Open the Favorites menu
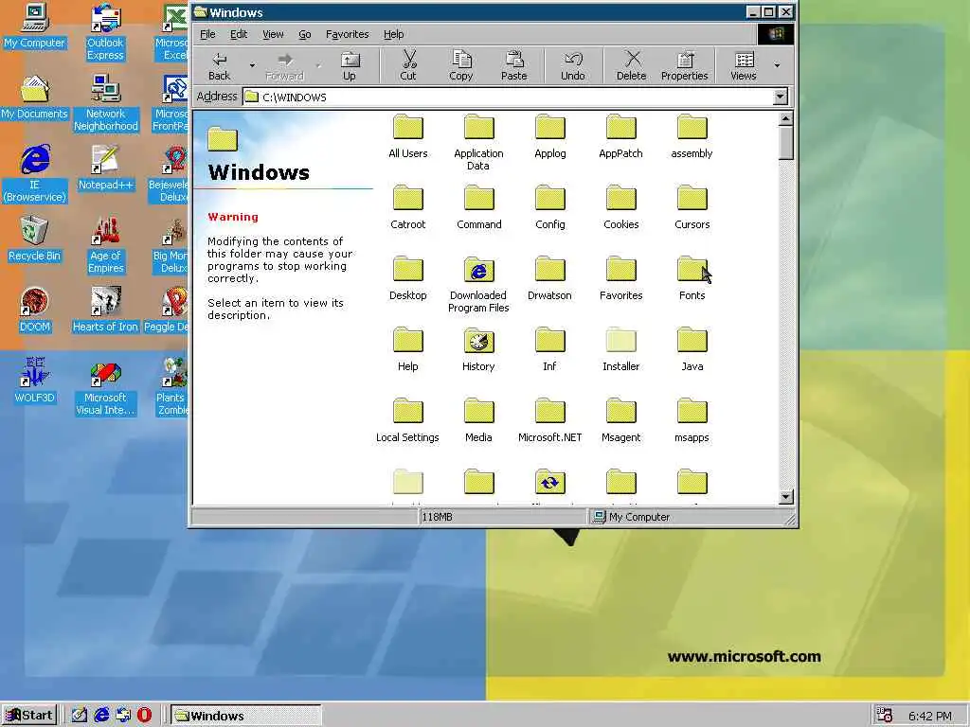Viewport: 970px width, 727px height. [x=347, y=35]
